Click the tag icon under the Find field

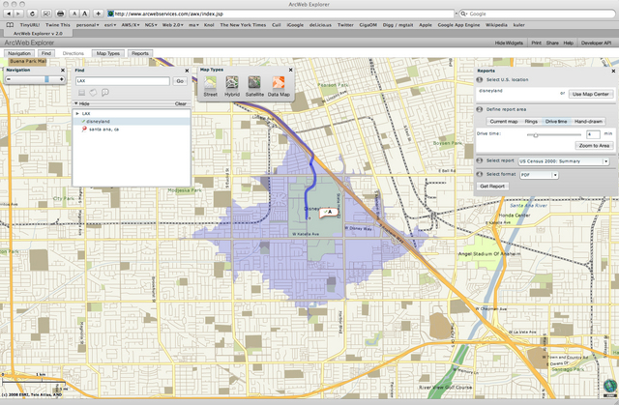tap(93, 93)
